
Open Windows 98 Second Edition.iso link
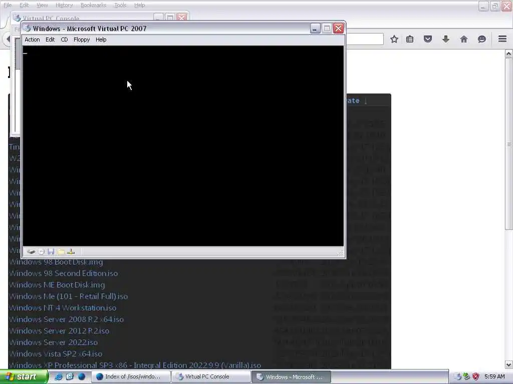point(64,273)
